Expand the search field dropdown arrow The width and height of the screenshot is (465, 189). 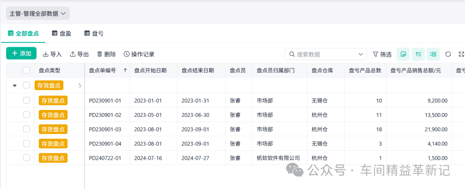[x=361, y=55]
